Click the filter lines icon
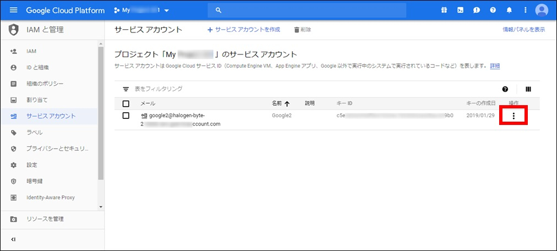Viewport: 557px width, 251px height. coord(126,89)
